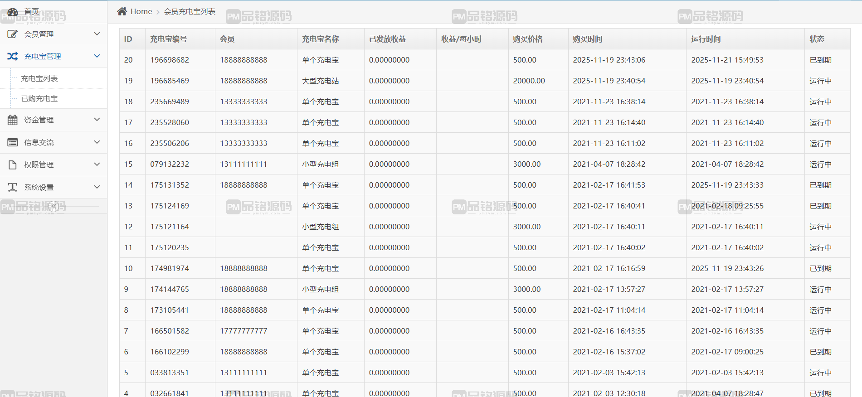Click the list icon for 信息交流
Viewport: 862px width, 397px height.
13,142
